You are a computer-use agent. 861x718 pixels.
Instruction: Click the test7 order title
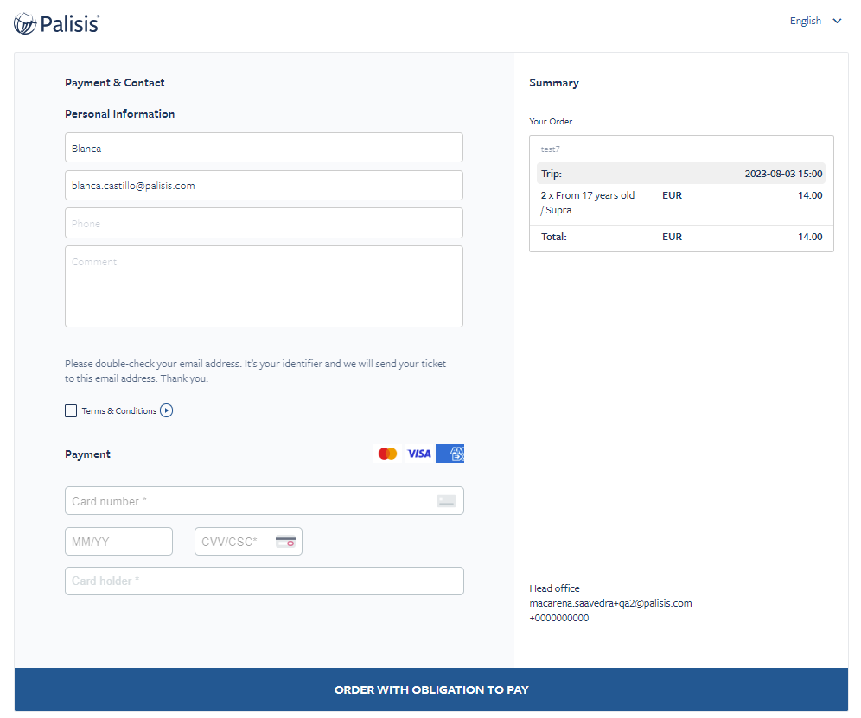pos(550,149)
